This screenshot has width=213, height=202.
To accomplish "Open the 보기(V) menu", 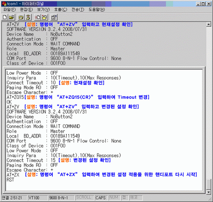I will [43, 9].
